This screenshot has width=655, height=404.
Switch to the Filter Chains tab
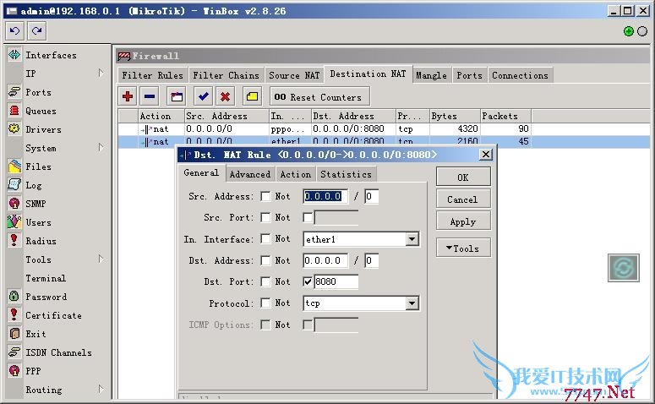(226, 75)
